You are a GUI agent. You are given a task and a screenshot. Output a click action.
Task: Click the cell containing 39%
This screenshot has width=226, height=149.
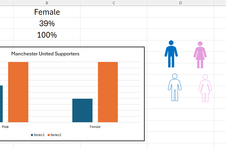click(x=47, y=23)
